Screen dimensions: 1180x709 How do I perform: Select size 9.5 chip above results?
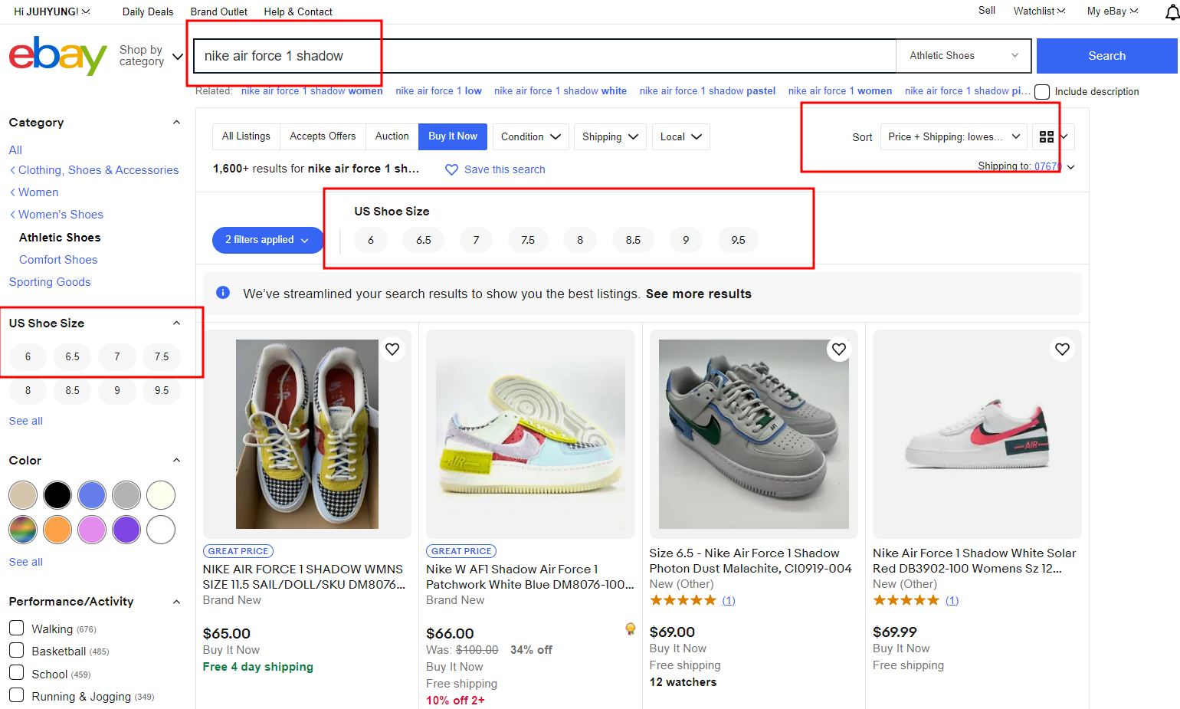point(738,240)
